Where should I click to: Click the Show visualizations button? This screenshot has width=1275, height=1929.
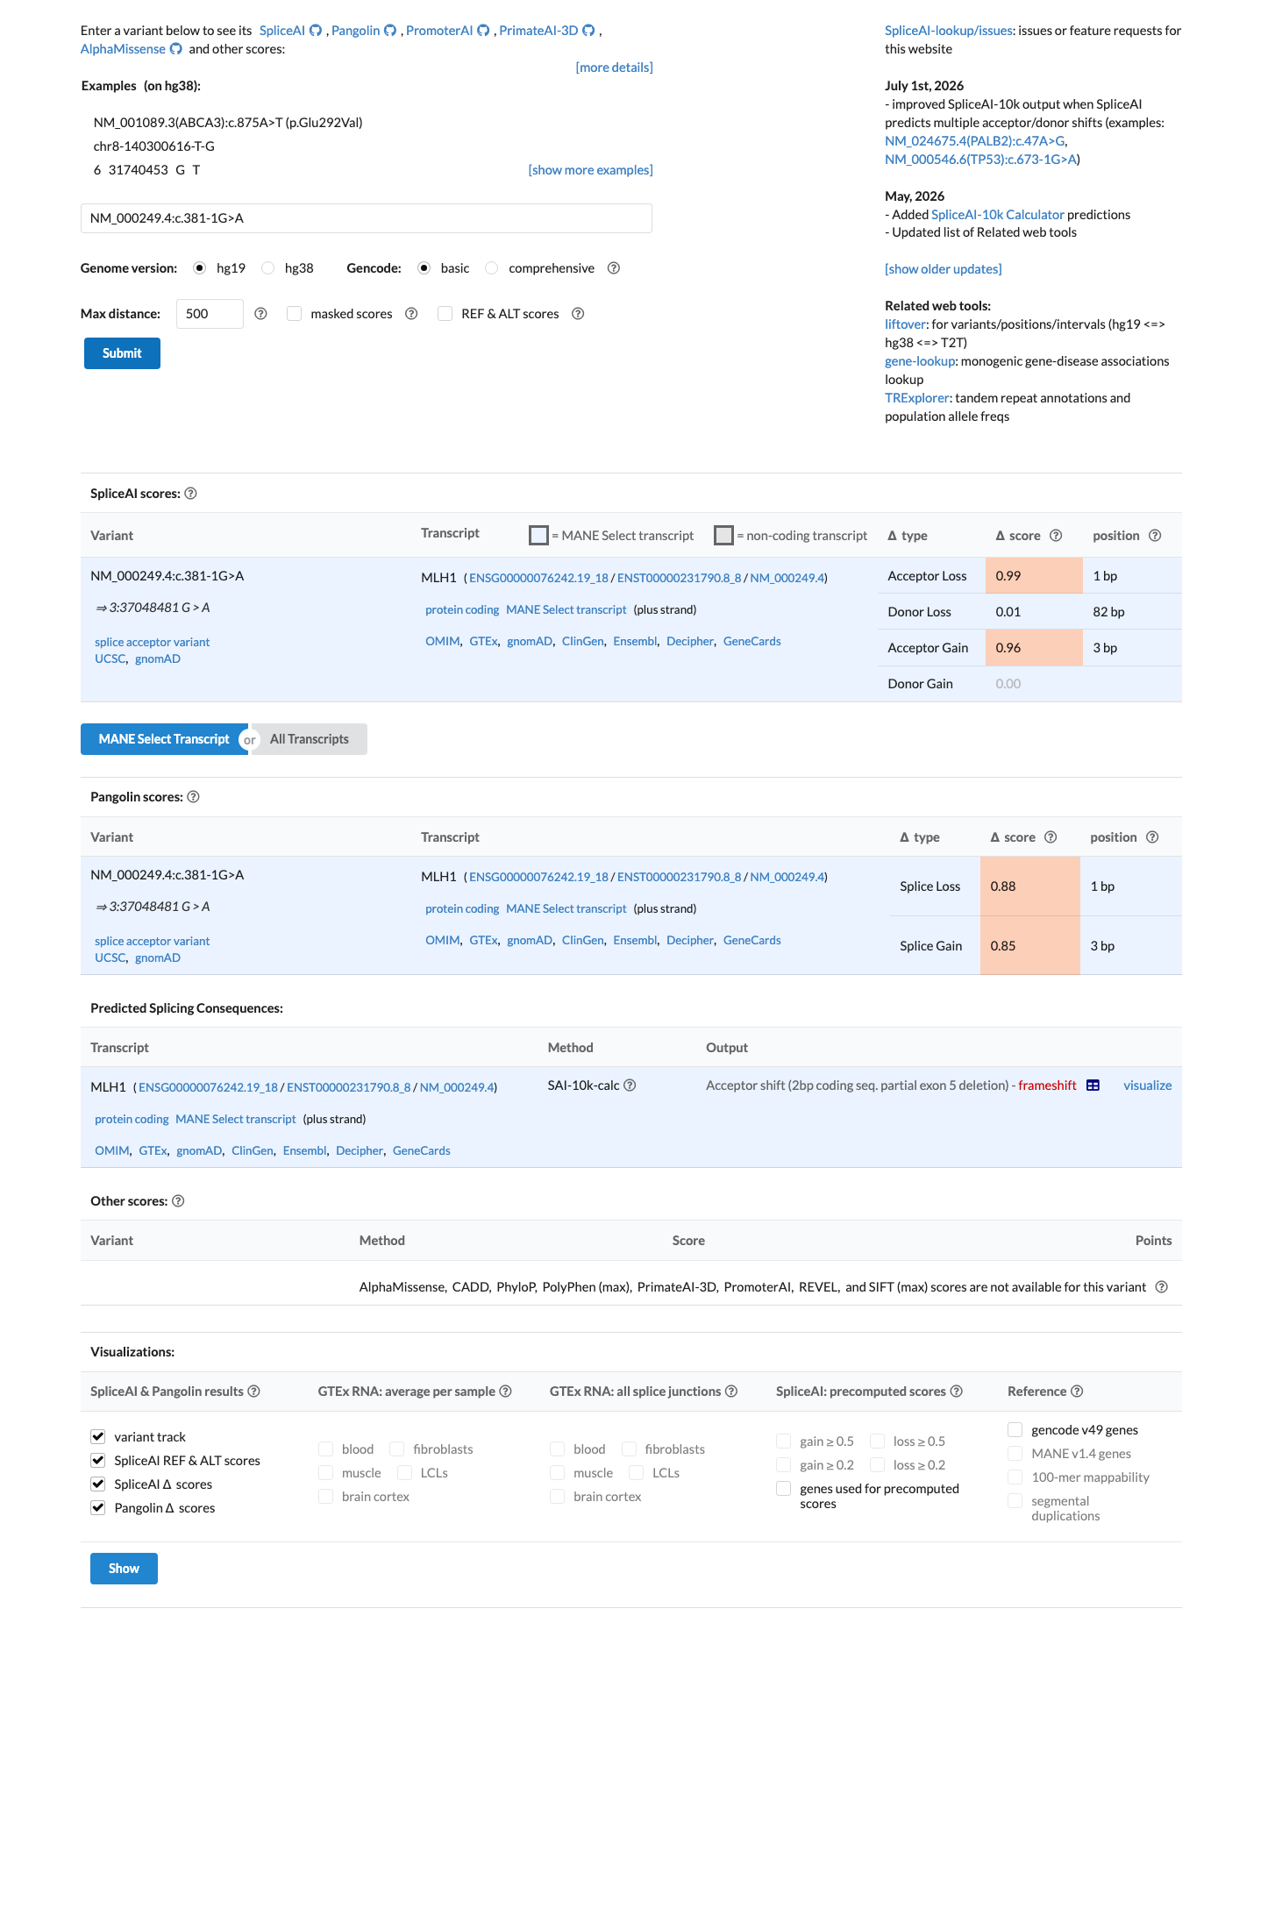click(124, 1569)
